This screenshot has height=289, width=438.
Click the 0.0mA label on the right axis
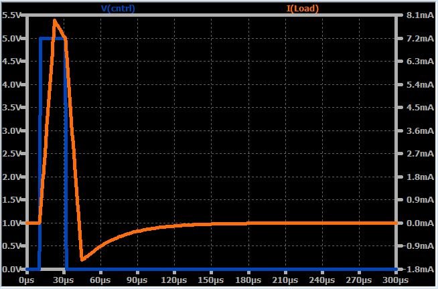point(419,223)
